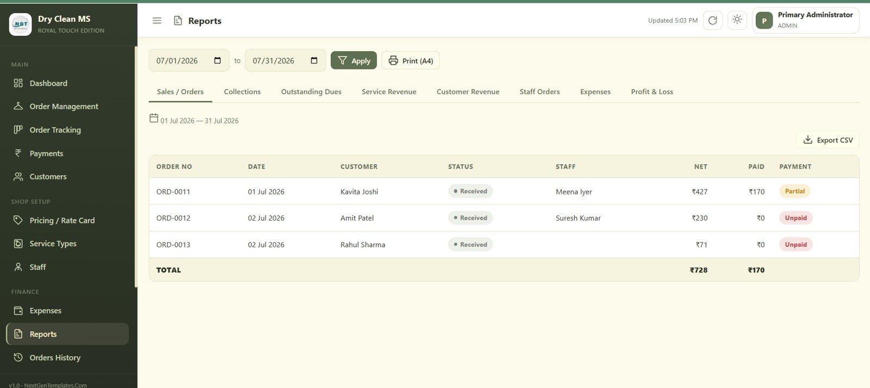The image size is (870, 388).
Task: Select the Sales / Orders tab
Action: [180, 92]
